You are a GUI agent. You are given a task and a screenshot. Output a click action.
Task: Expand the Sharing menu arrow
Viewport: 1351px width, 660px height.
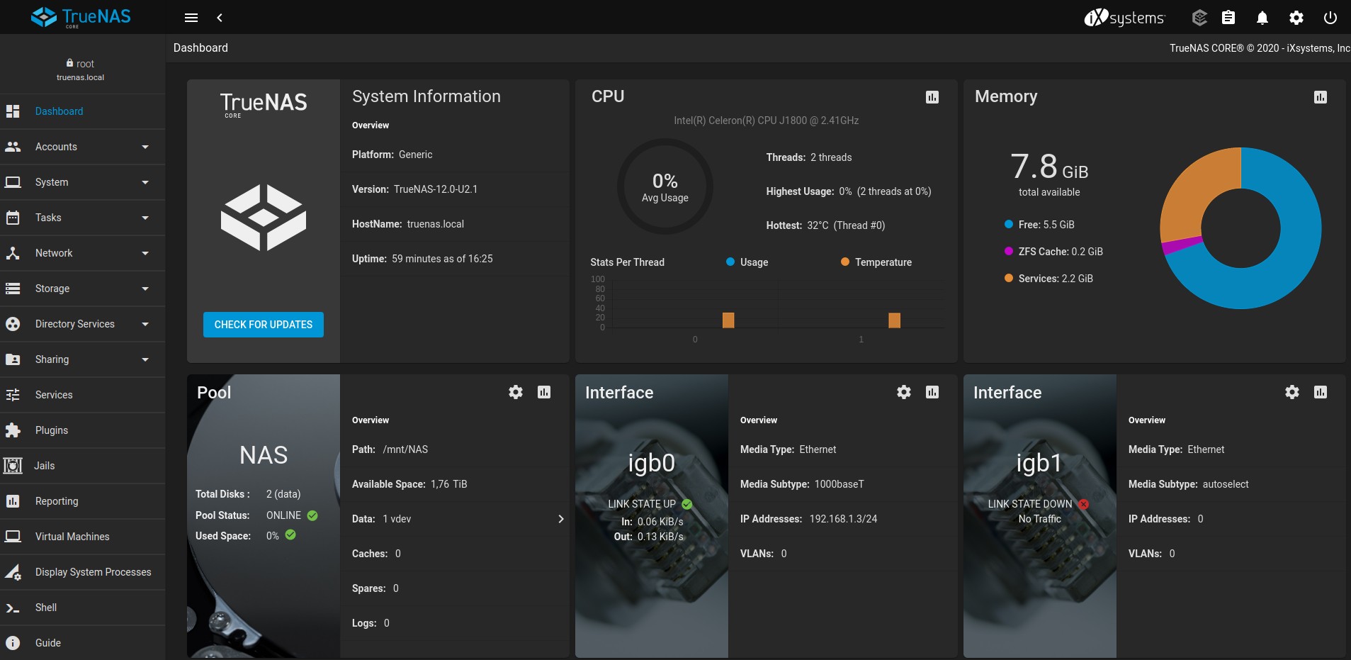point(145,359)
